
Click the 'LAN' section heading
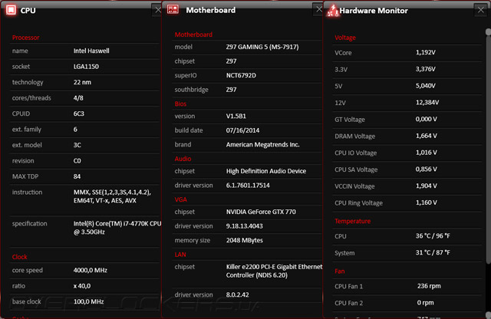click(x=180, y=255)
